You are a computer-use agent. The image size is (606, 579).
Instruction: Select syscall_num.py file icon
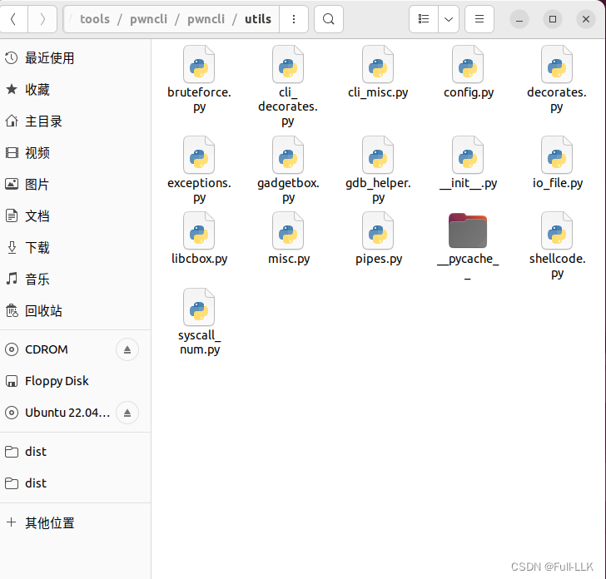point(199,307)
